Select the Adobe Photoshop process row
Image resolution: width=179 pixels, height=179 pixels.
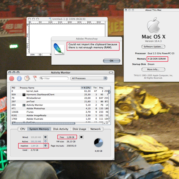pos(60,109)
